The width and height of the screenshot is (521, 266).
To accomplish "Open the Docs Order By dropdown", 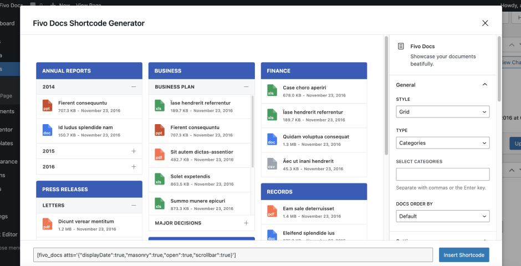I will point(443,216).
